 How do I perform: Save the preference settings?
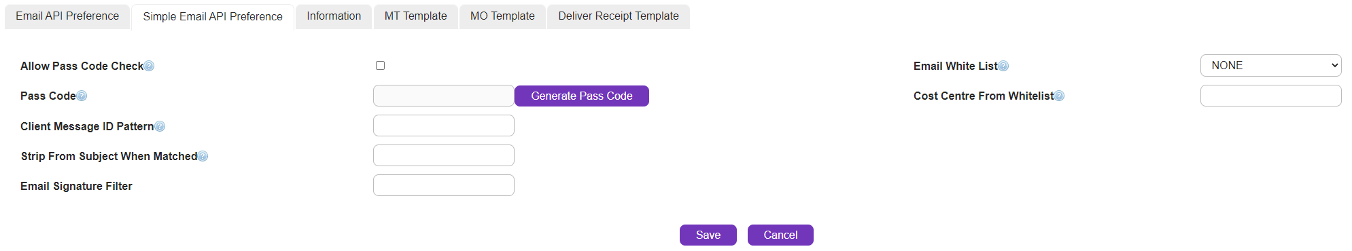[708, 235]
